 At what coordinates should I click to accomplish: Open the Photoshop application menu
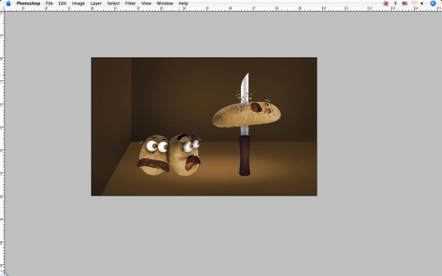pos(28,4)
